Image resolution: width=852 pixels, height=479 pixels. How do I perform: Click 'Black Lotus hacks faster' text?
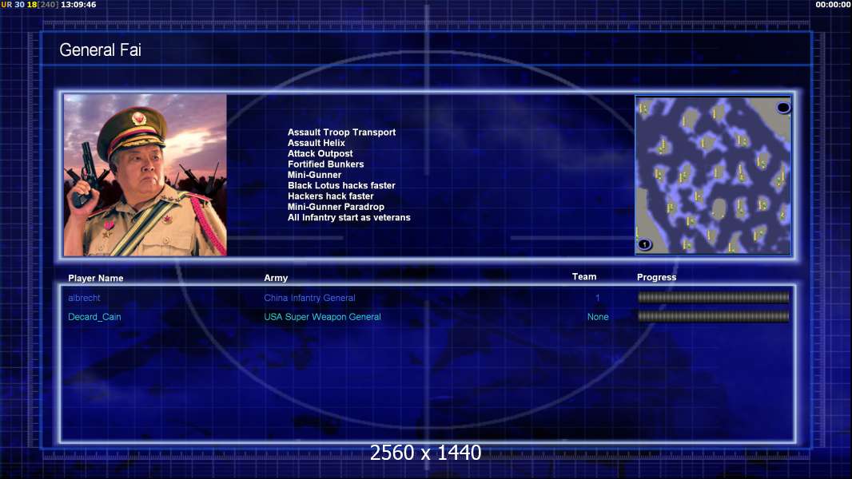pos(341,185)
